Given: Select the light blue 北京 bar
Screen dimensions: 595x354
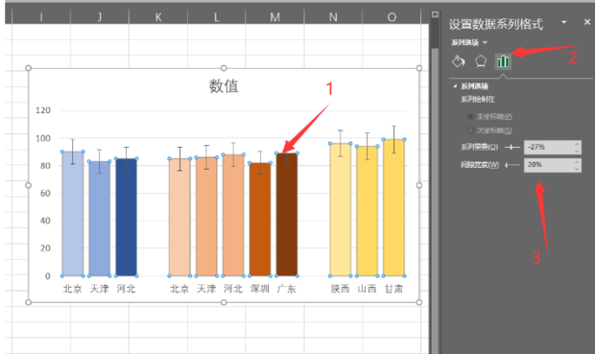Looking at the screenshot, I should 73,214.
